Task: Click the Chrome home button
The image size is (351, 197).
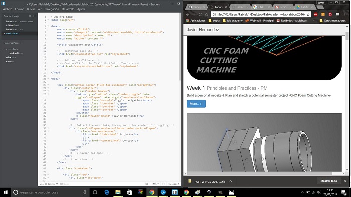Action: [x=207, y=14]
